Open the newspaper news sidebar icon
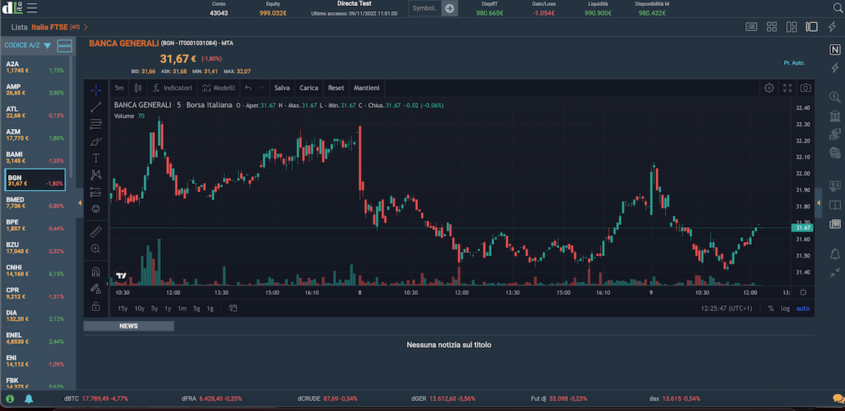Image resolution: width=845 pixels, height=411 pixels. click(835, 223)
